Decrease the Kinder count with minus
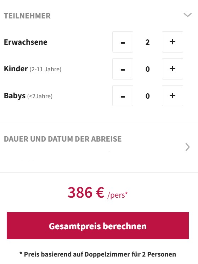Image resolution: width=198 pixels, height=264 pixels. (x=123, y=69)
